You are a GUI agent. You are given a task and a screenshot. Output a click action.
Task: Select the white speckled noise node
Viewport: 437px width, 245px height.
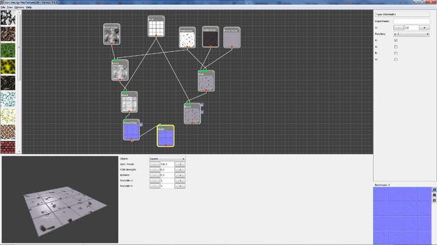coord(187,38)
